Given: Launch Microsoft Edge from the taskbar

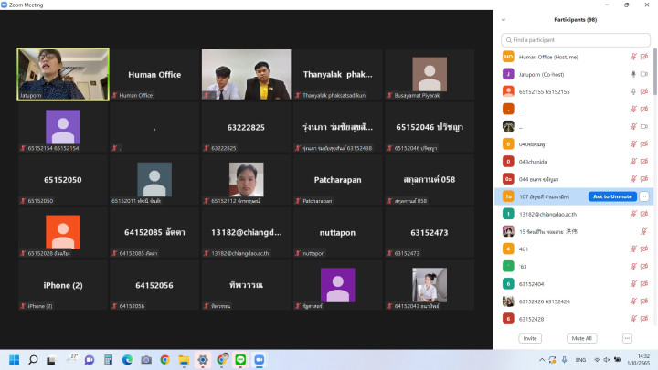Looking at the screenshot, I should [x=127, y=360].
